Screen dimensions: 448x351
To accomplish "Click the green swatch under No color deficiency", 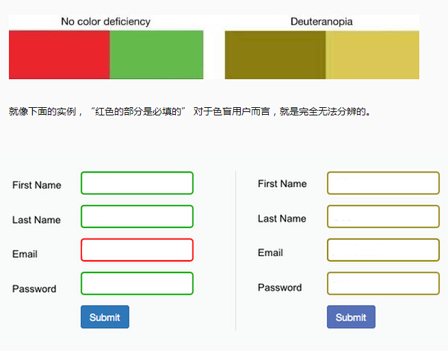I will [x=157, y=55].
